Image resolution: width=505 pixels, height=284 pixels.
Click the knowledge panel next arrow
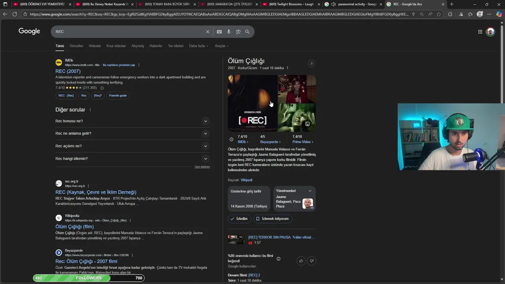[311, 64]
